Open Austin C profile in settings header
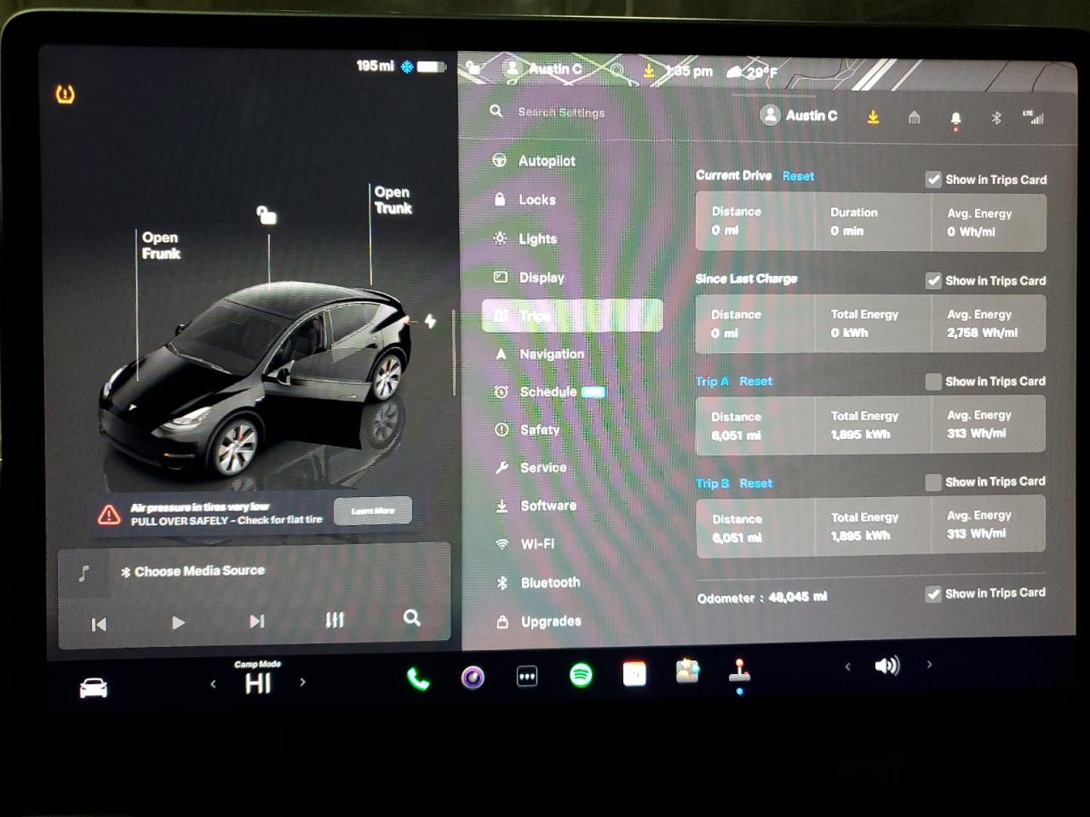 [799, 116]
